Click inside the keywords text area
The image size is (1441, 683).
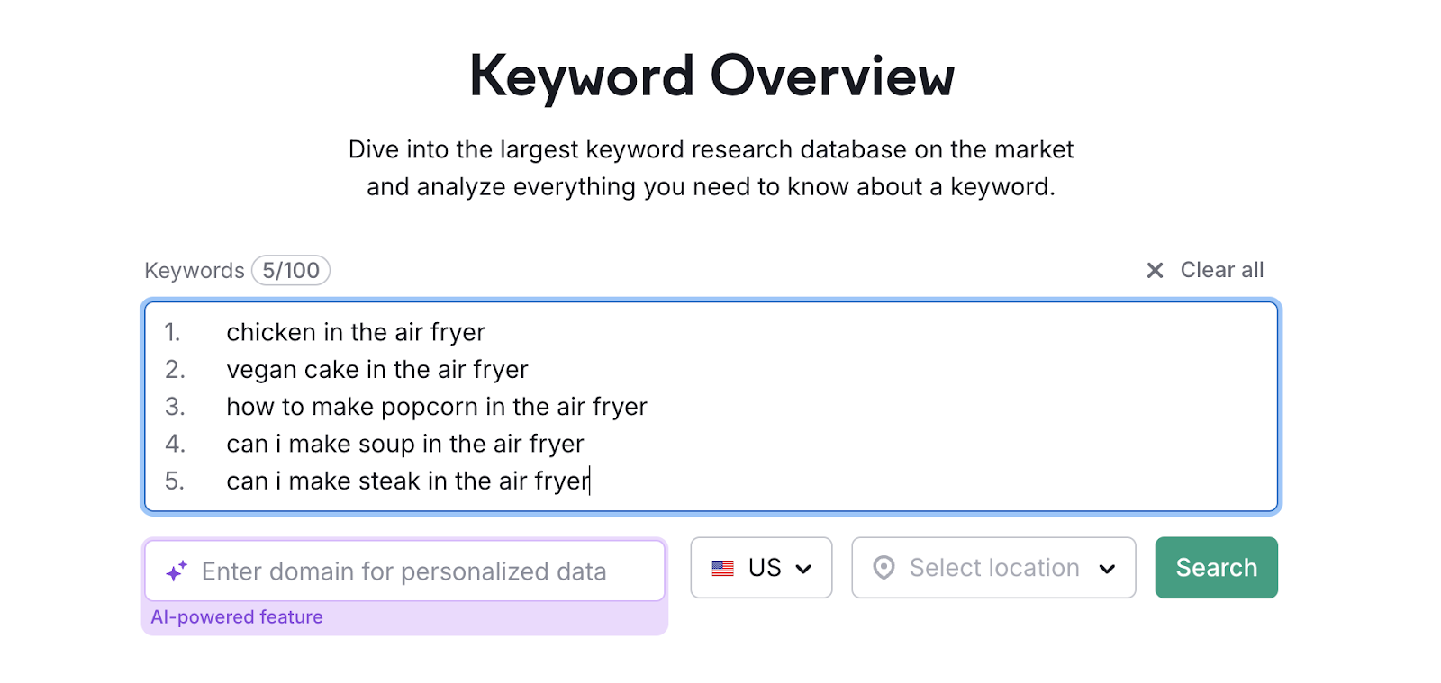[x=711, y=407]
